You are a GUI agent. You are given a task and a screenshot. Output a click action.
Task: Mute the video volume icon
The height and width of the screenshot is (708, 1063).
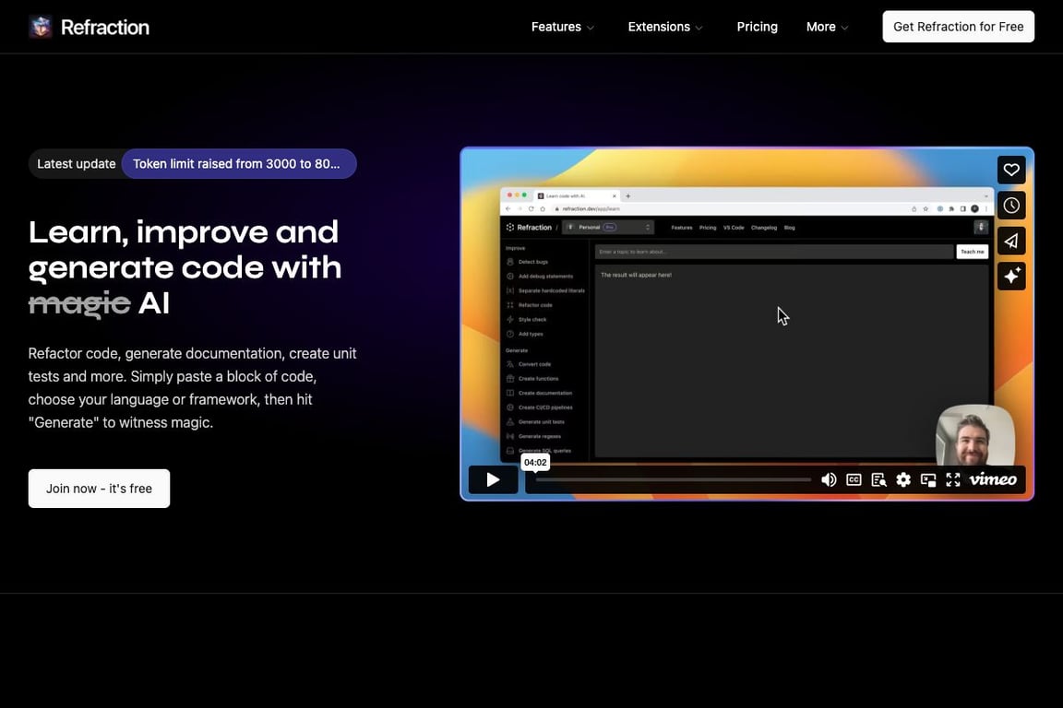(829, 479)
